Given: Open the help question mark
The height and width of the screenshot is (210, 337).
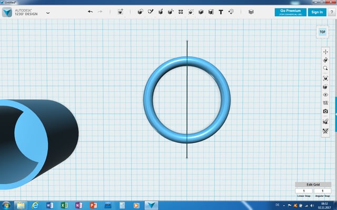Looking at the screenshot, I should [332, 12].
